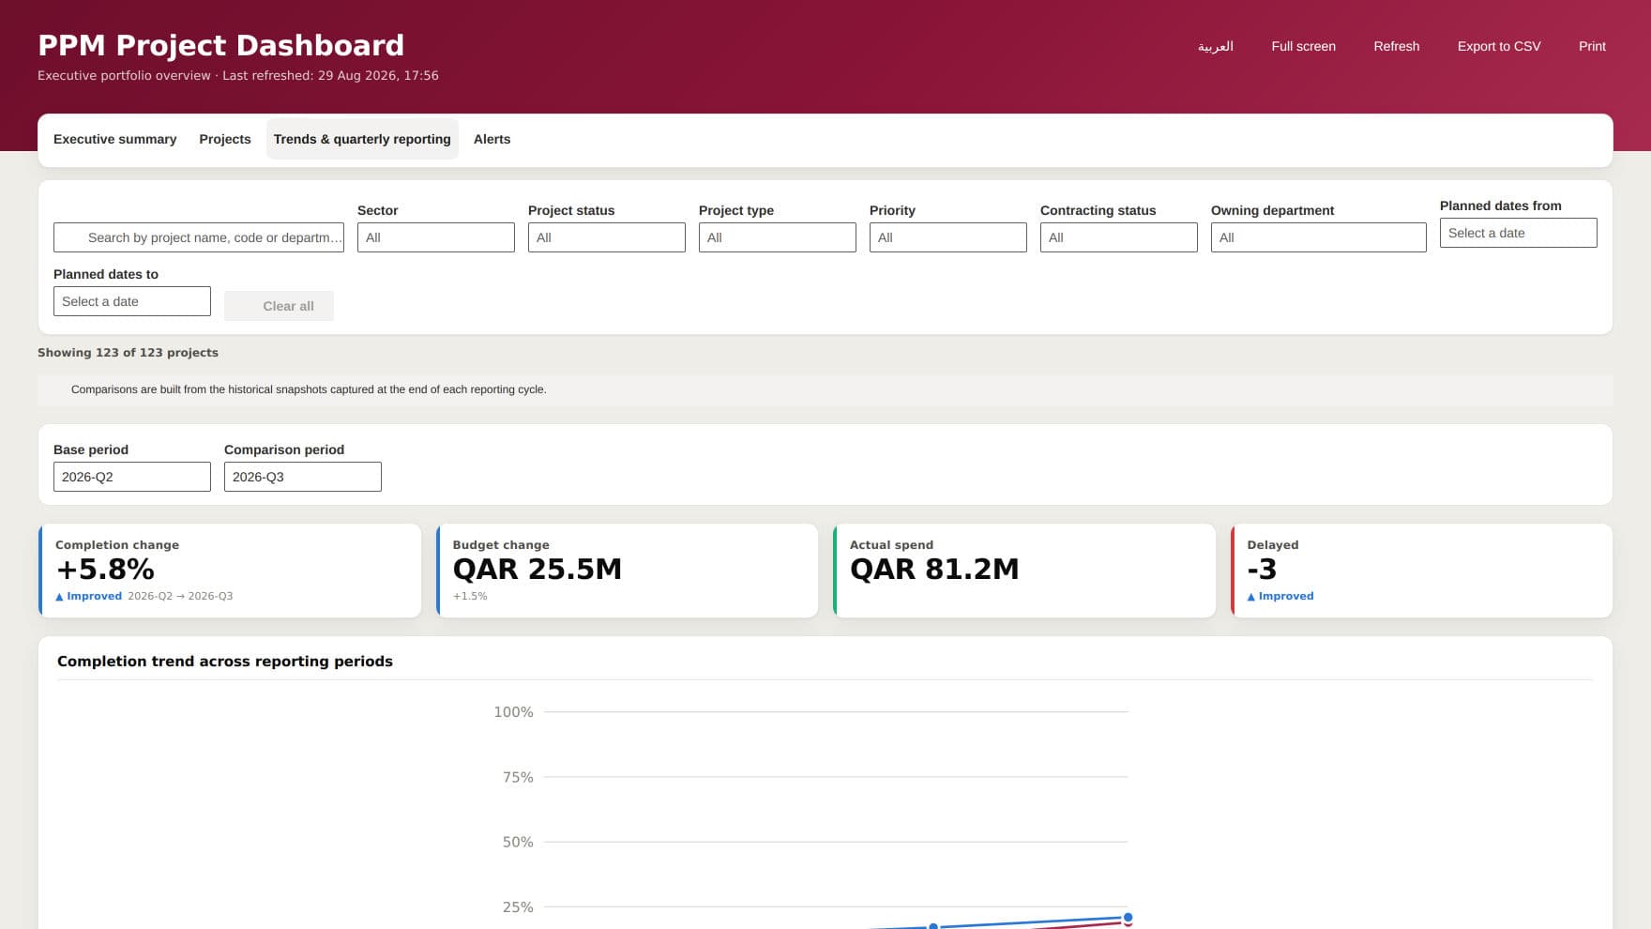Click the last blue data point on chart

(x=1128, y=917)
